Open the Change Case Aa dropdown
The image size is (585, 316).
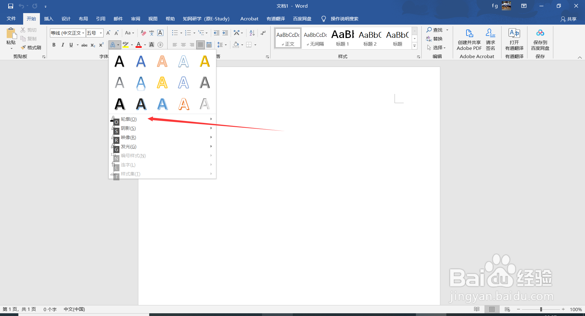(x=129, y=33)
